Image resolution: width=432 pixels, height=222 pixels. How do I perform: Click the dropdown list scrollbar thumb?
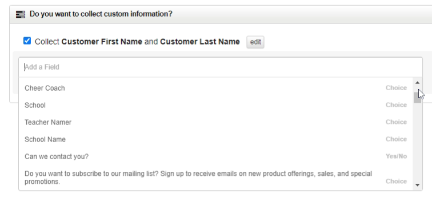click(x=417, y=98)
